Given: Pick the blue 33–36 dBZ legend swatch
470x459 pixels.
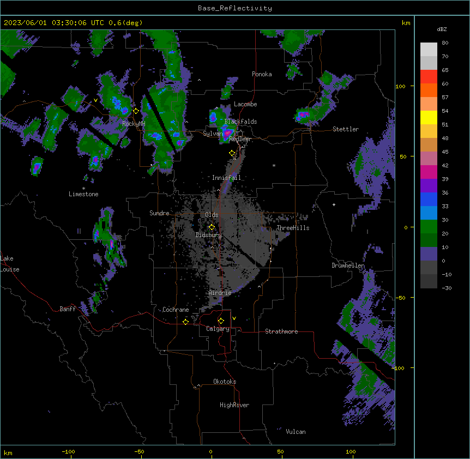Looking at the screenshot, I should 429,199.
